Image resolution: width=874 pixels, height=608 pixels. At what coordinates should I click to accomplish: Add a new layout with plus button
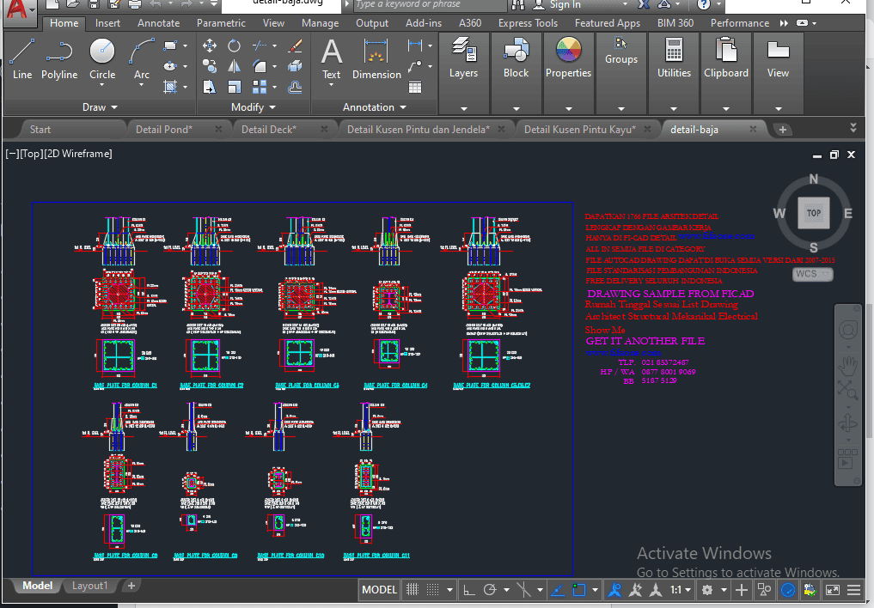131,586
